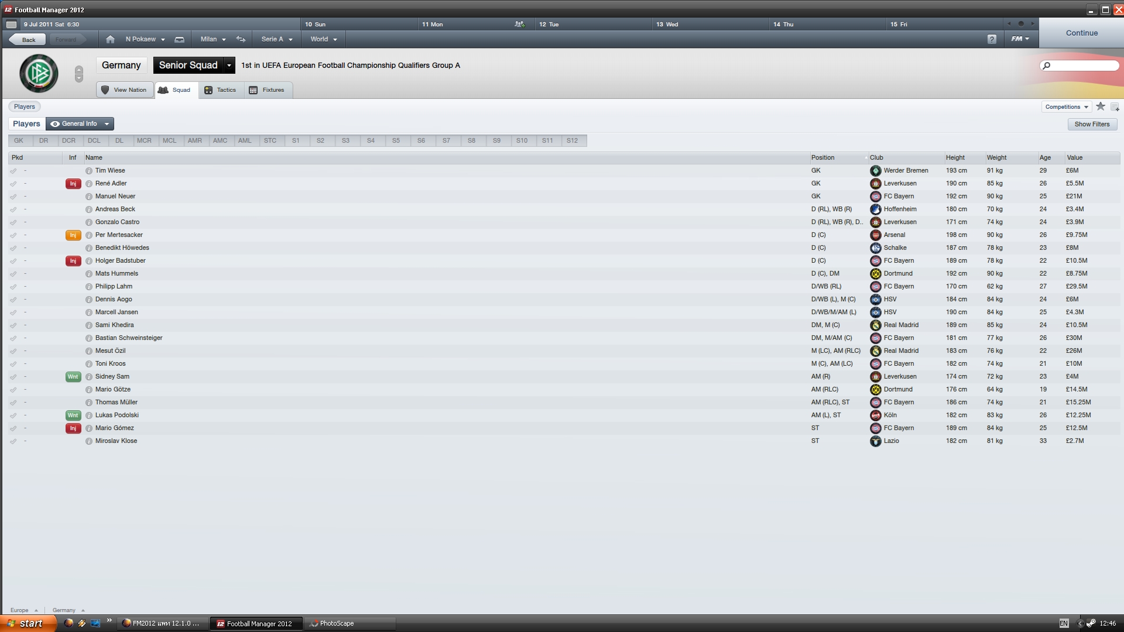Click the search input field
This screenshot has width=1124, height=632.
tap(1080, 66)
